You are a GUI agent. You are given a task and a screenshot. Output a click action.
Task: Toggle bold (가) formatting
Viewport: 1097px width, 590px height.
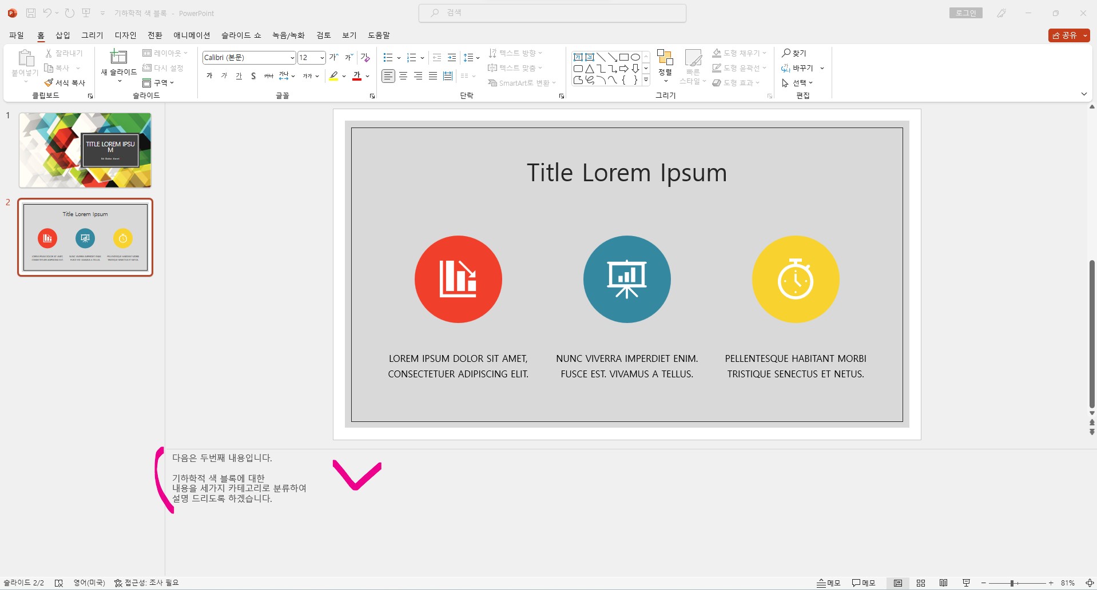pyautogui.click(x=209, y=76)
